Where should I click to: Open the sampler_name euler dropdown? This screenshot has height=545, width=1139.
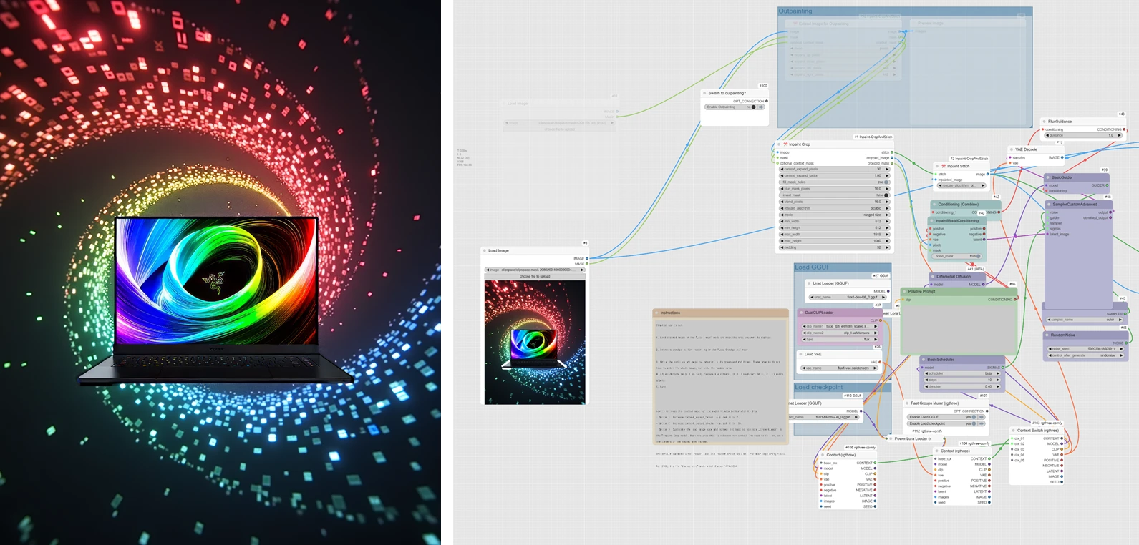pyautogui.click(x=1085, y=320)
